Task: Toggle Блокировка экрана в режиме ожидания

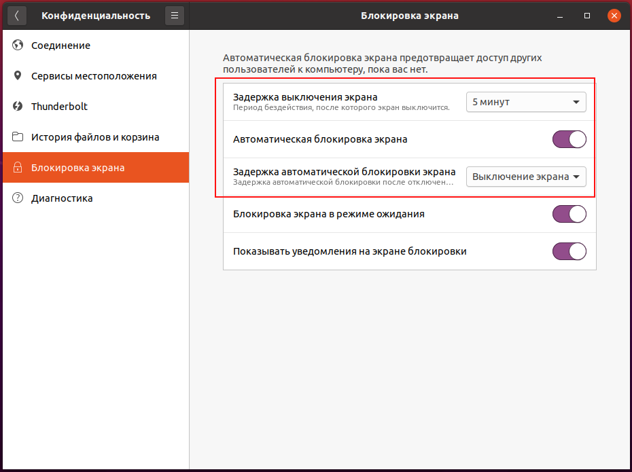Action: click(x=569, y=214)
